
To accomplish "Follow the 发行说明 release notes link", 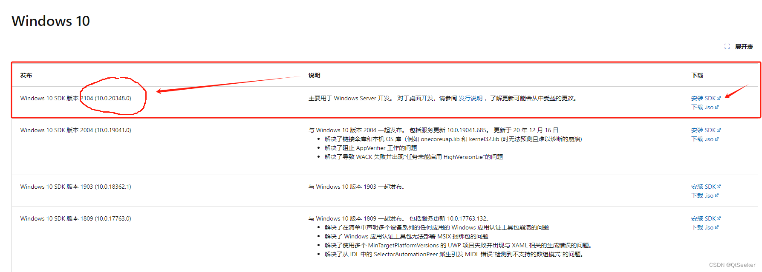I will [x=470, y=98].
